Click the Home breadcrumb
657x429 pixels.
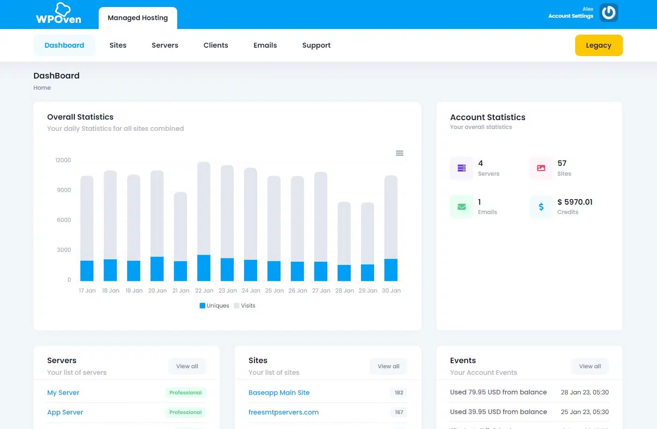pyautogui.click(x=42, y=88)
